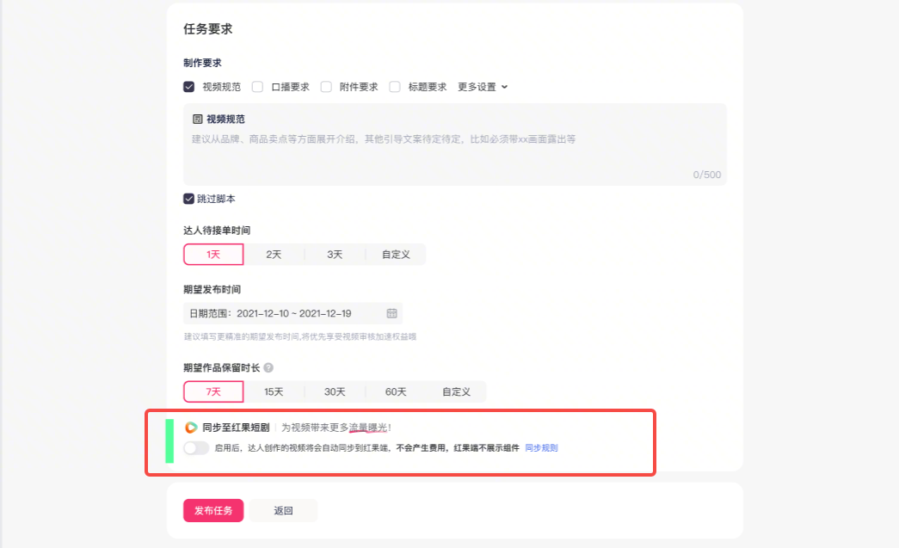The height and width of the screenshot is (548, 899).
Task: Uncheck the 跳过脚本 checkbox
Action: pos(189,199)
